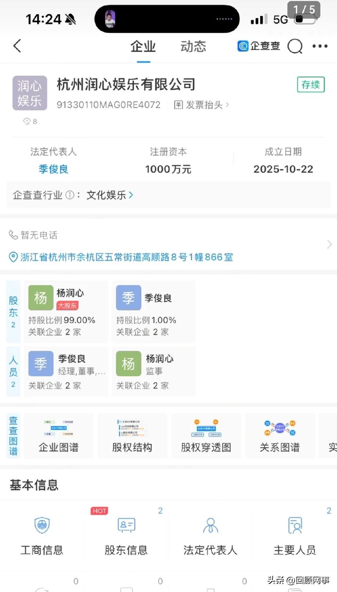Open 杨润心 监事 personnel card avatar
The image size is (337, 592).
pos(128,364)
